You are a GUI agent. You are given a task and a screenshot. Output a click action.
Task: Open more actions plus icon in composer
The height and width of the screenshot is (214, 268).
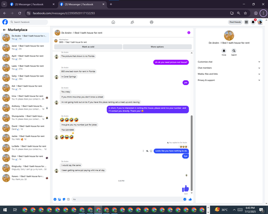pos(55,199)
